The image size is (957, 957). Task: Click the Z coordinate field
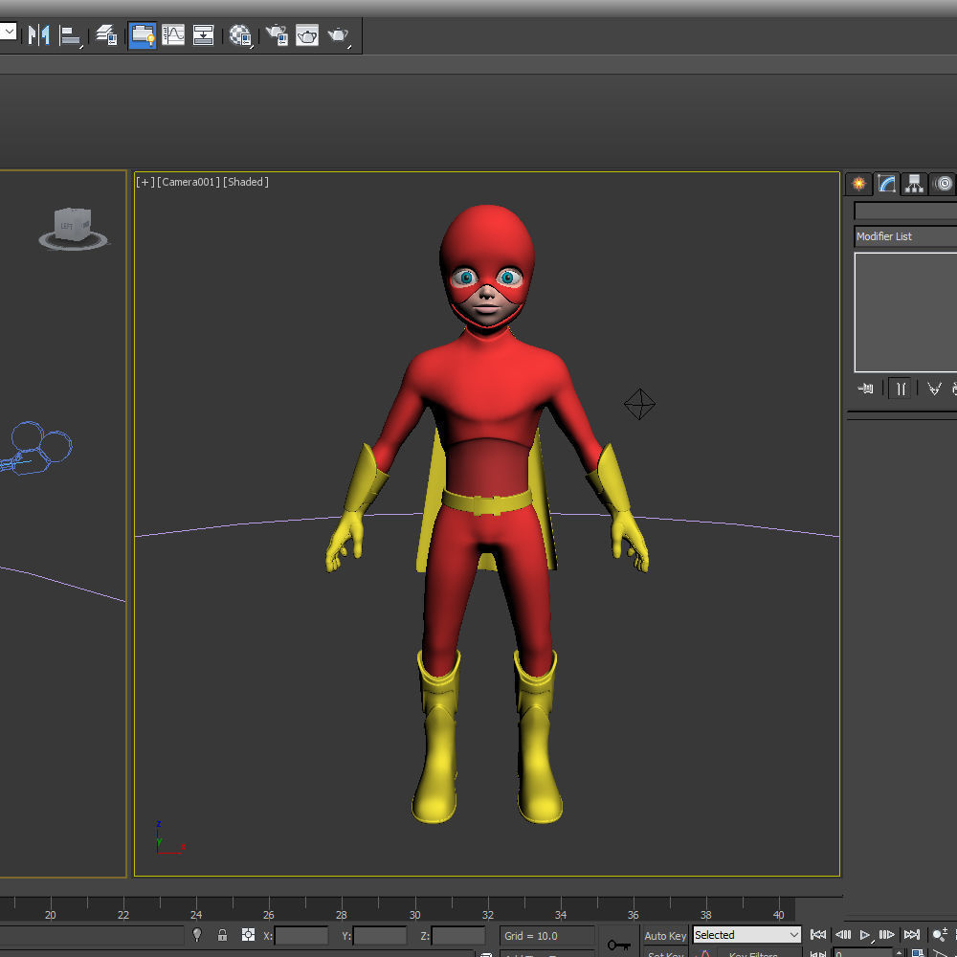point(457,935)
